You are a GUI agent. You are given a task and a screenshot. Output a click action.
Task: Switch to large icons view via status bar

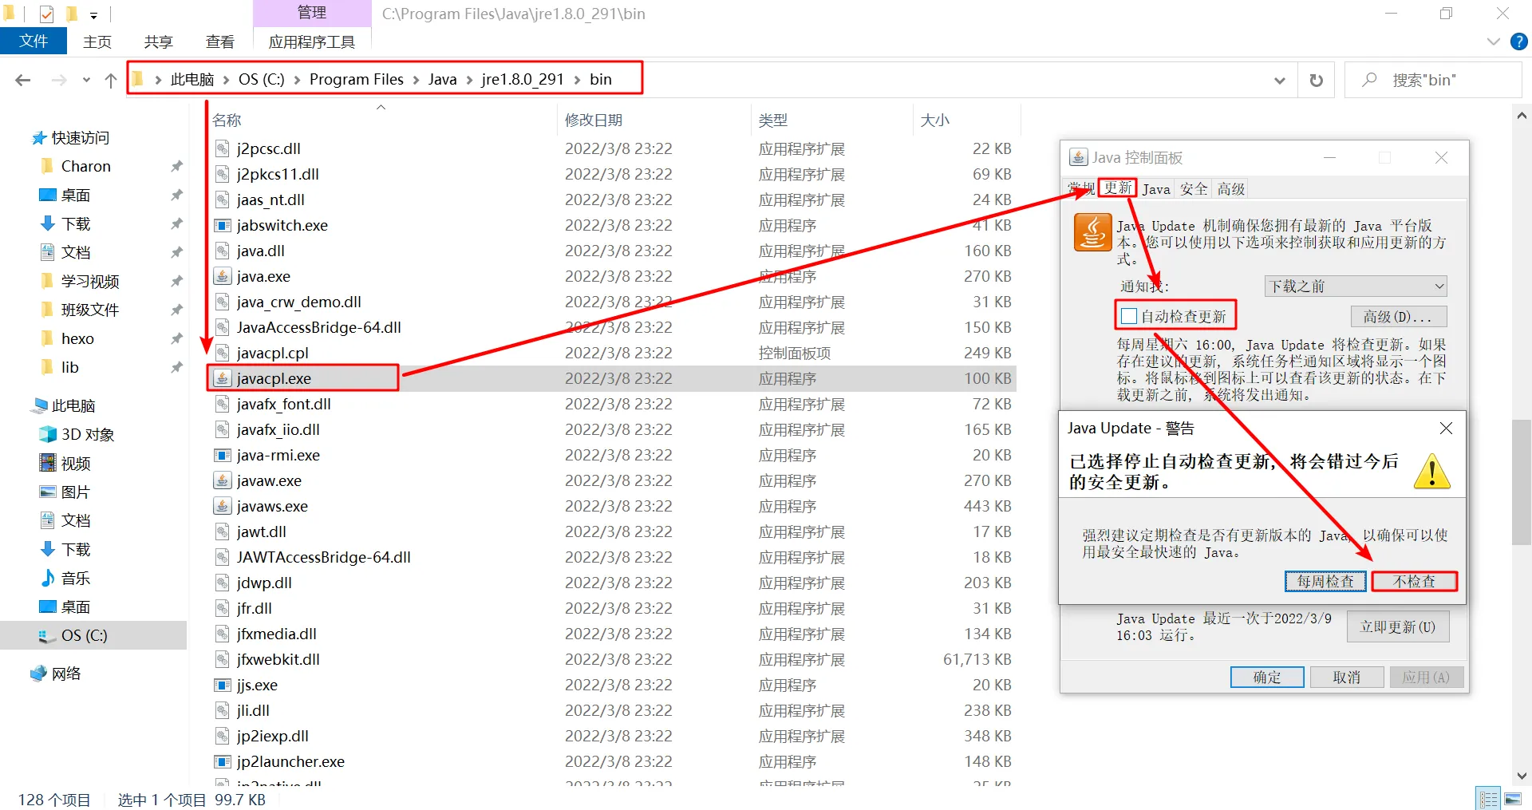tap(1513, 799)
